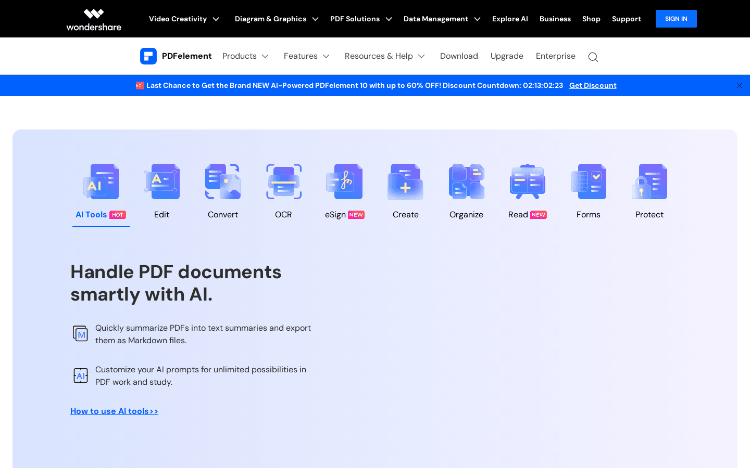Open the How to use AI tools link
Image resolution: width=750 pixels, height=468 pixels.
(114, 411)
